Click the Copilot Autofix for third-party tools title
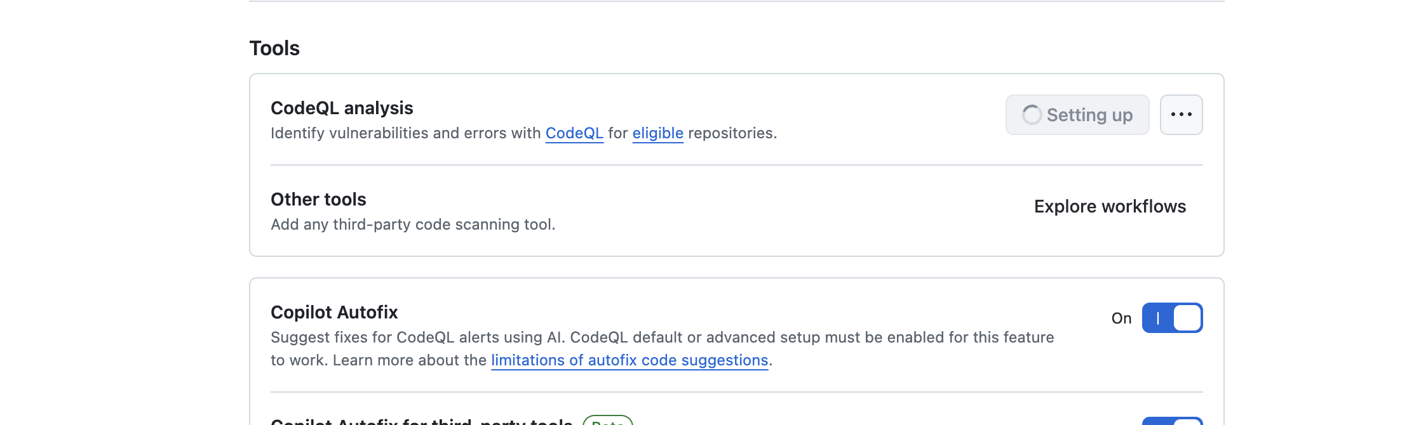Screen dimensions: 1414x425 click(x=422, y=422)
